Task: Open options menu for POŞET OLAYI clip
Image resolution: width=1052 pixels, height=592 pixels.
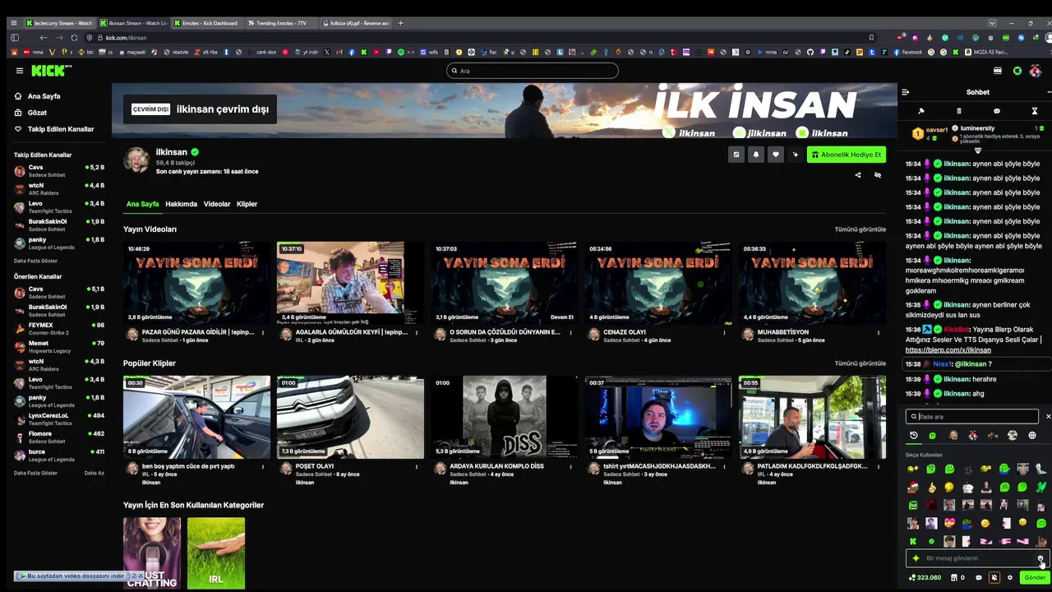Action: click(417, 466)
